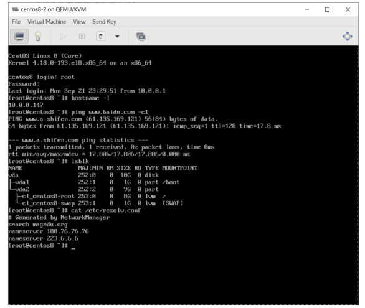Pause the virtual machine
The image size is (365, 308).
(x=82, y=37)
